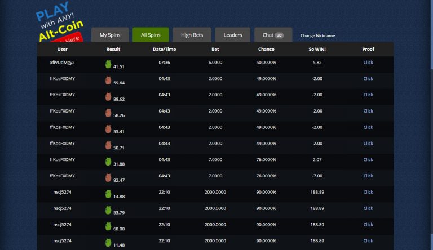The image size is (433, 250).
Task: Open proof link for result 14.88 row
Action: pyautogui.click(x=368, y=192)
